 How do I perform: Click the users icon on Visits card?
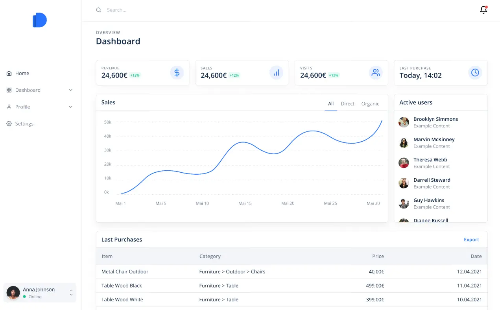coord(376,72)
